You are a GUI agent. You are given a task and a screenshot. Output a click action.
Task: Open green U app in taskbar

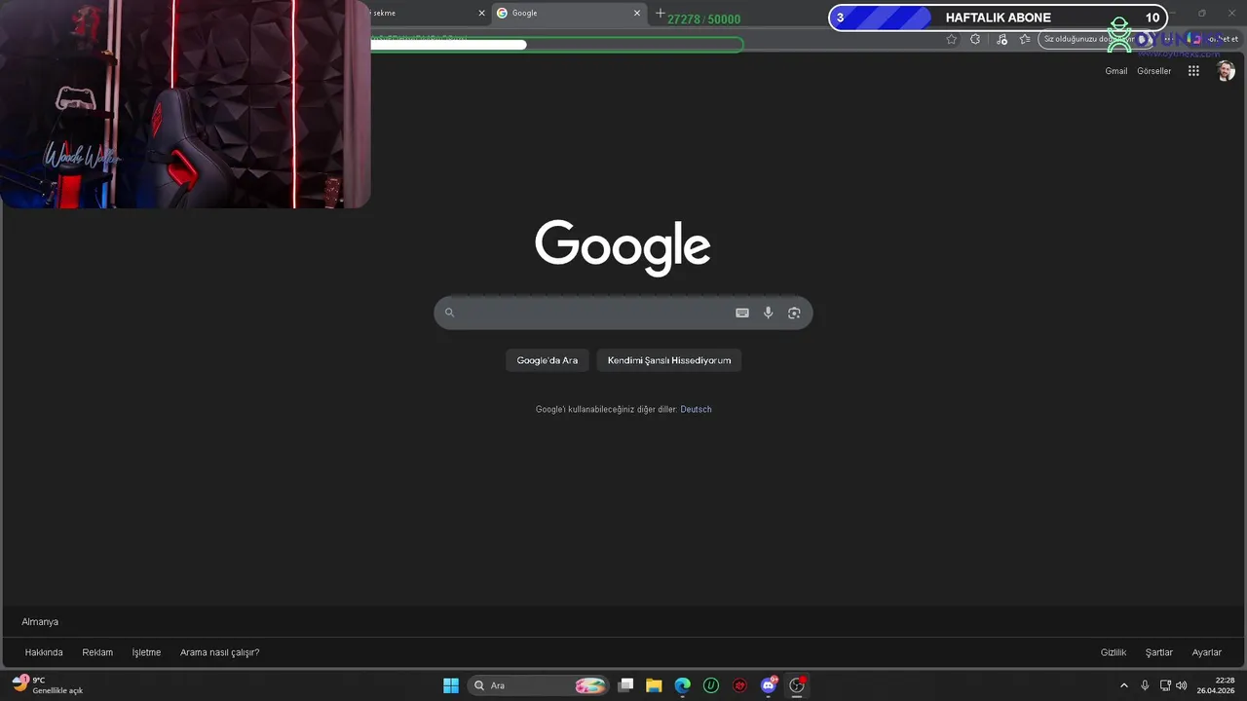click(711, 685)
